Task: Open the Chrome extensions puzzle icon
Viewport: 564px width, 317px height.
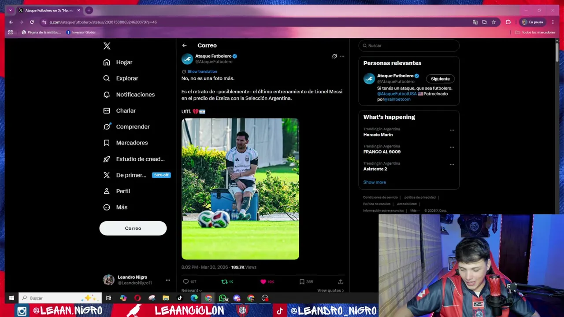Action: tap(508, 22)
